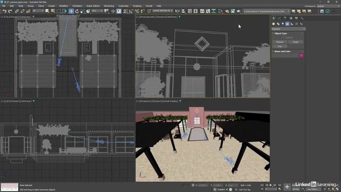This screenshot has height=192, width=341.
Task: Toggle Spinner Snap
Action: click(x=142, y=11)
